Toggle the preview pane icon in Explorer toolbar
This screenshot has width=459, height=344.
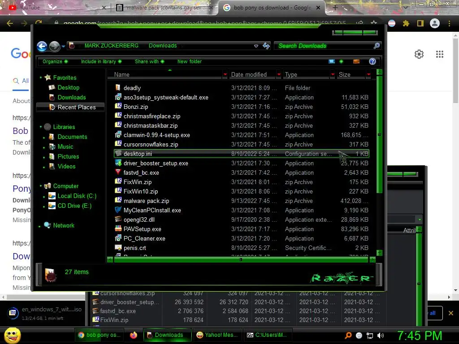tap(356, 61)
